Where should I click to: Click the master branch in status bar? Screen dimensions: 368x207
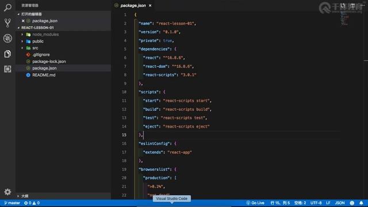tap(12, 203)
